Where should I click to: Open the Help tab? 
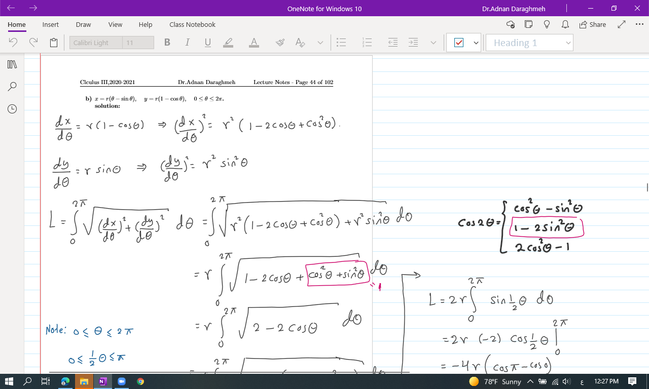tap(146, 24)
